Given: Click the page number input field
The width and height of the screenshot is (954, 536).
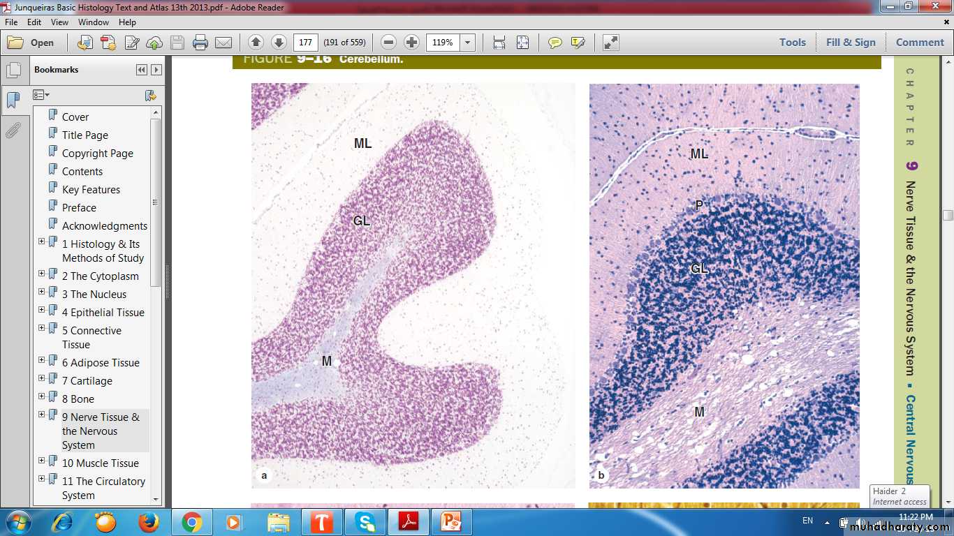Looking at the screenshot, I should pos(305,43).
